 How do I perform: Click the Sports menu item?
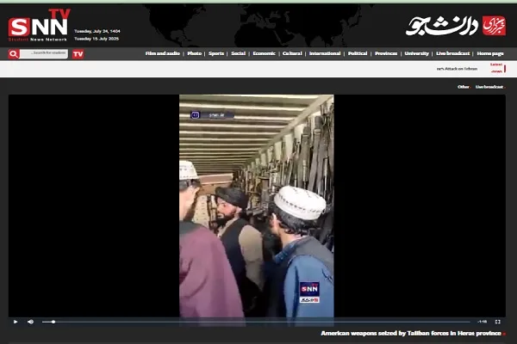(x=216, y=53)
